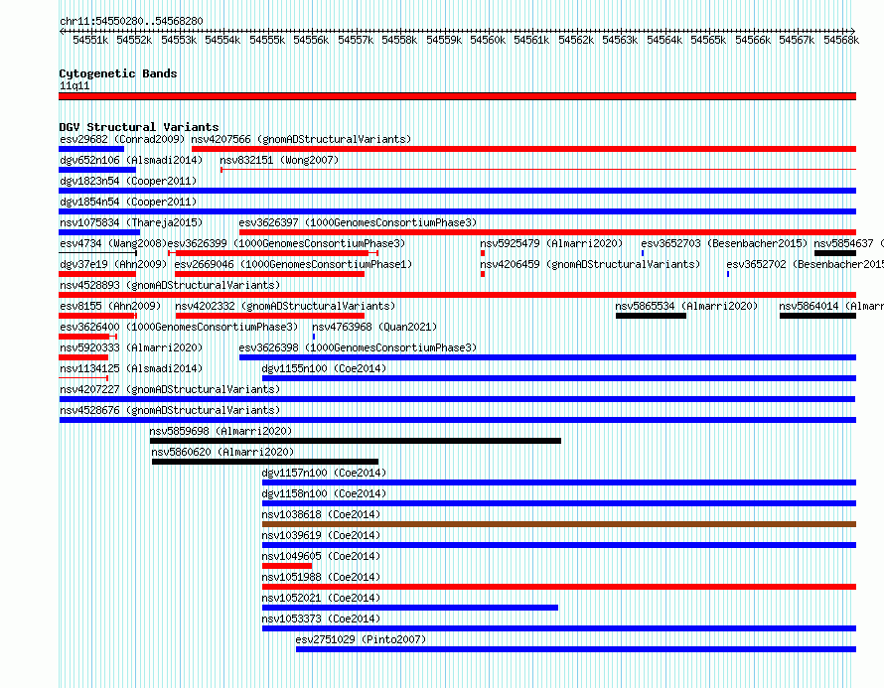Select the blue esv2751029 variant bar
The height and width of the screenshot is (688, 884).
576,649
